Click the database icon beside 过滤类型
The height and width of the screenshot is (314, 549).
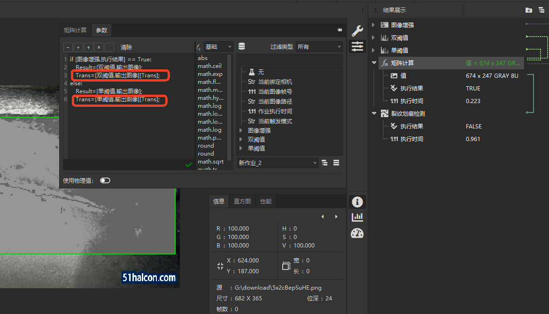(242, 46)
